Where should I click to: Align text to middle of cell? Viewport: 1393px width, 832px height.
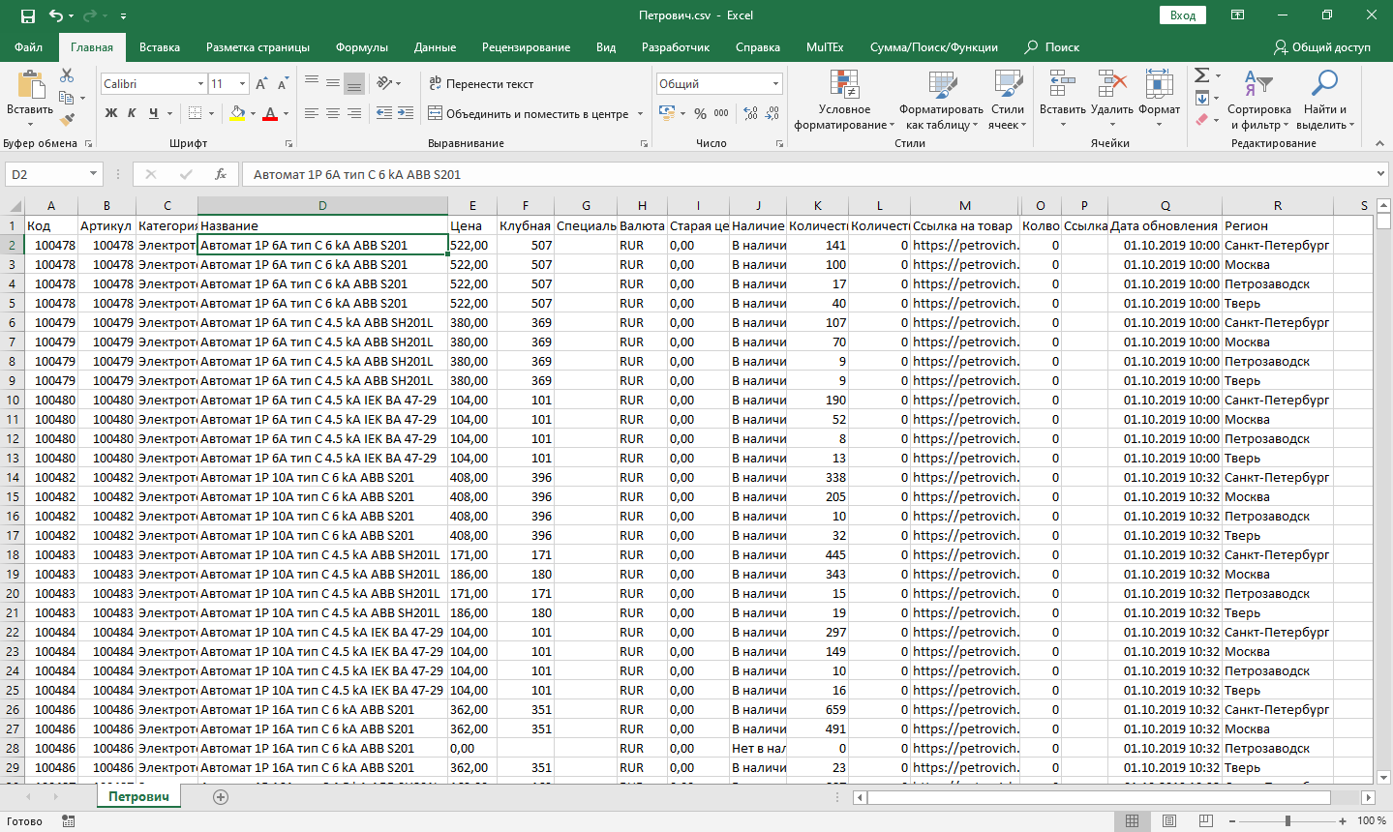click(333, 83)
